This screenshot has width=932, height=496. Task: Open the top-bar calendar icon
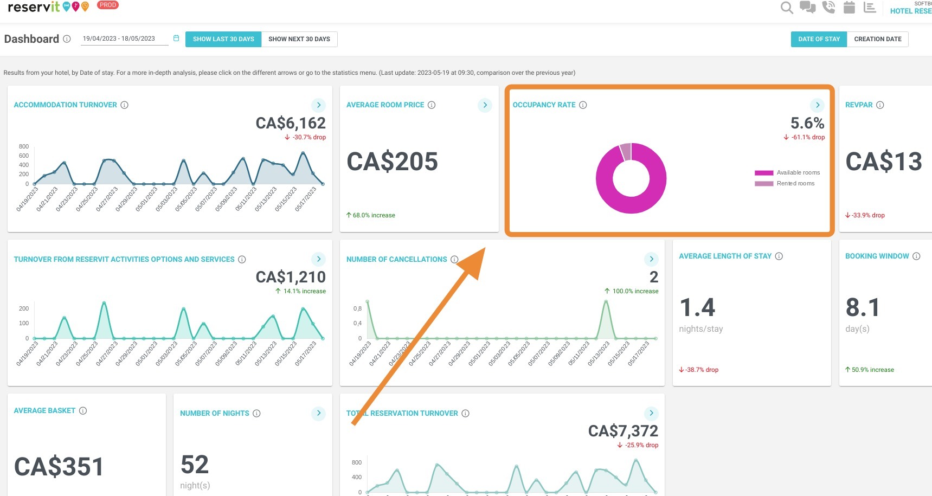[849, 7]
